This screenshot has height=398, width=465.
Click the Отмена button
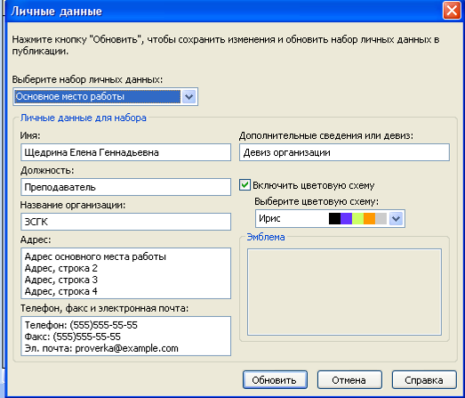pos(349,380)
